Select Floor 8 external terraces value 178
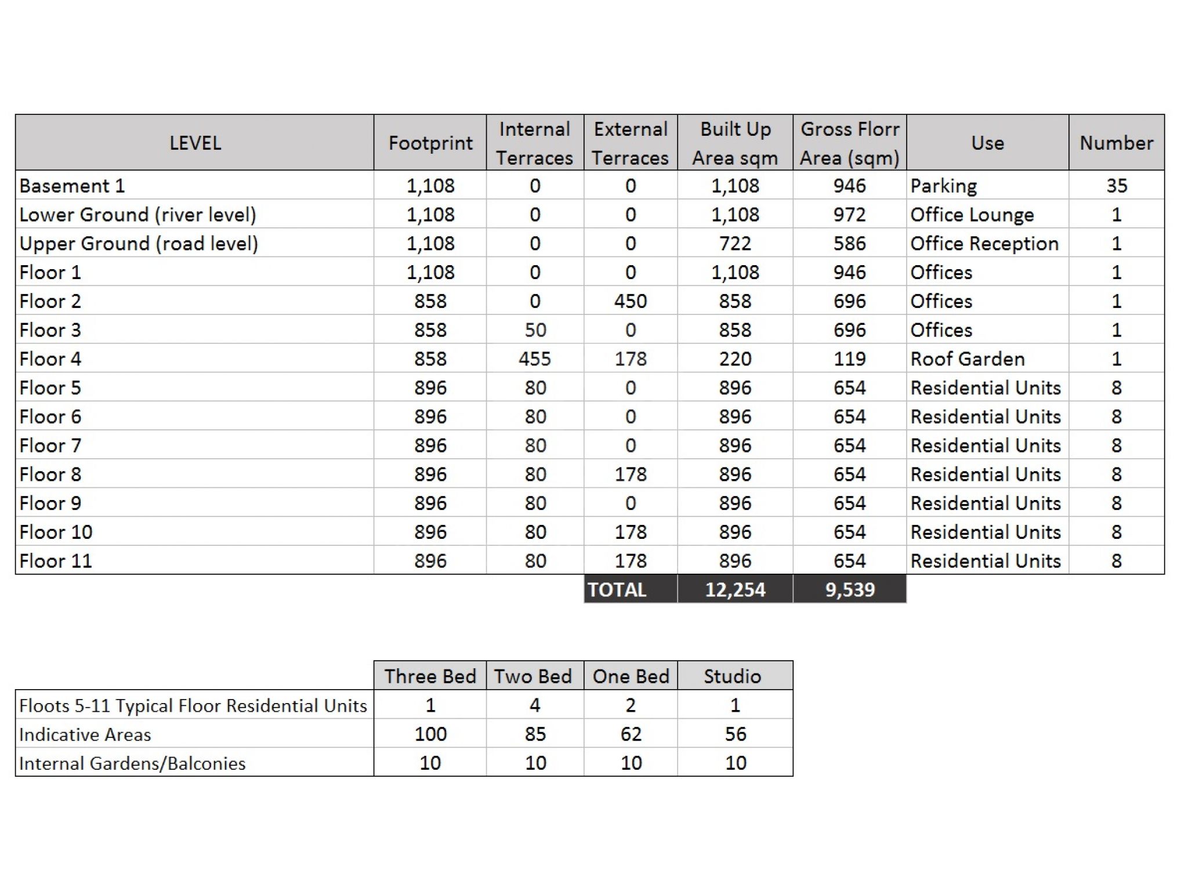The width and height of the screenshot is (1188, 891). point(631,474)
